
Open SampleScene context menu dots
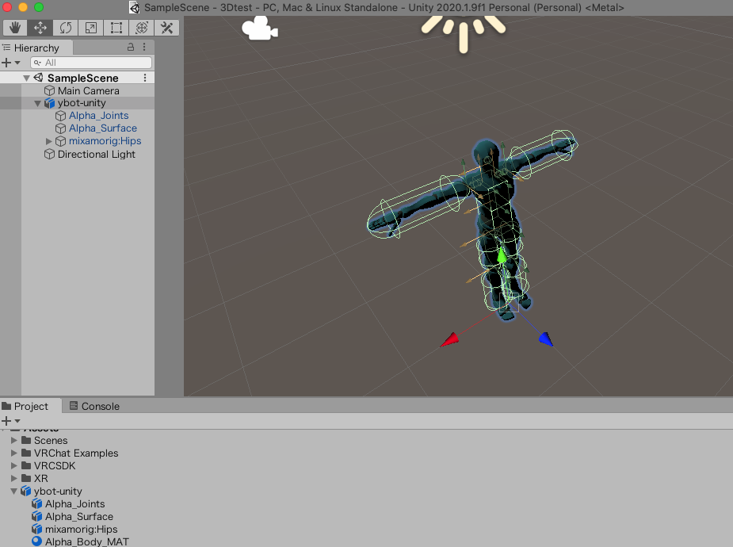[x=145, y=78]
